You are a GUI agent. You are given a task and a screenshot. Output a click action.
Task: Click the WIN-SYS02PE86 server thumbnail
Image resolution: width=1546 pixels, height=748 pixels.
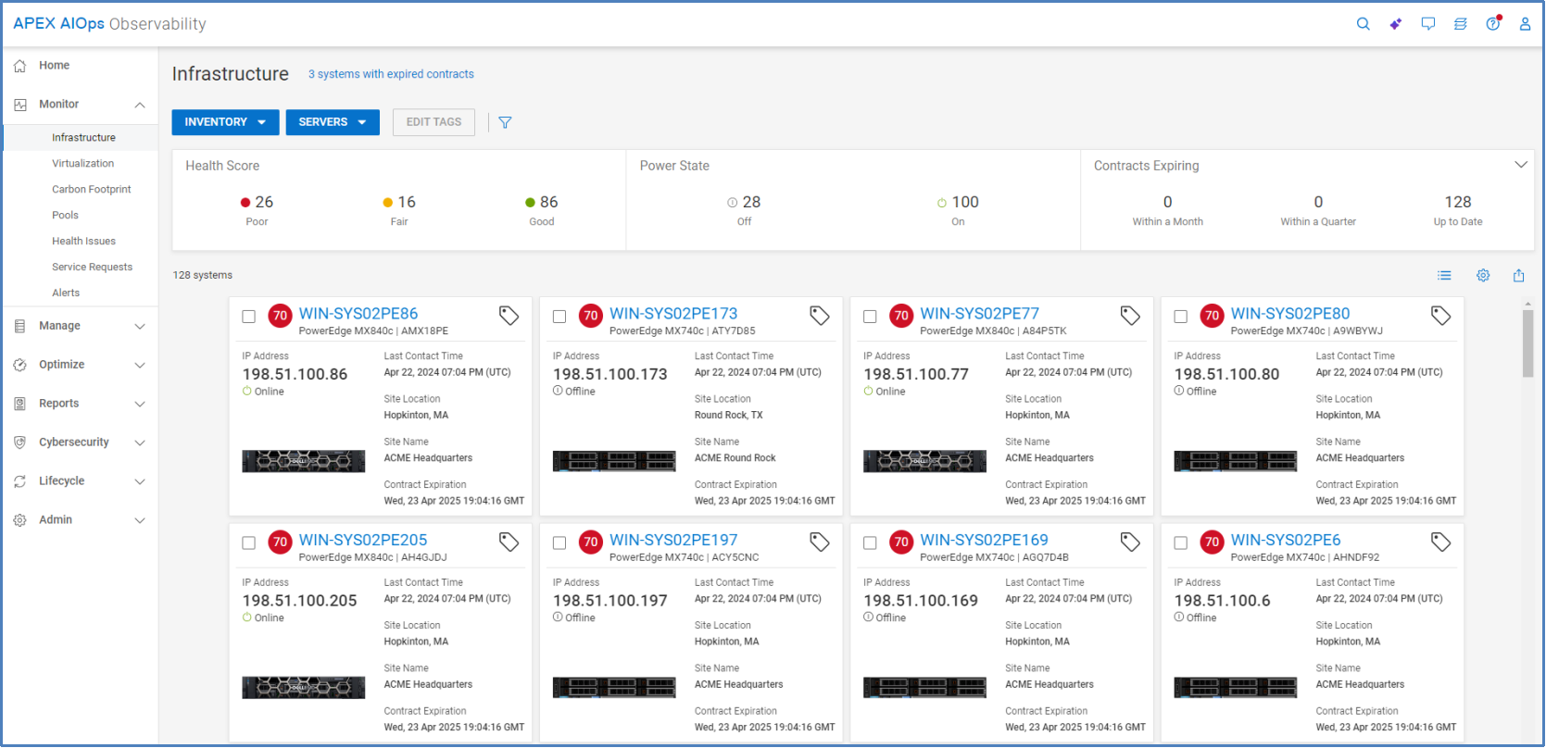click(x=304, y=461)
